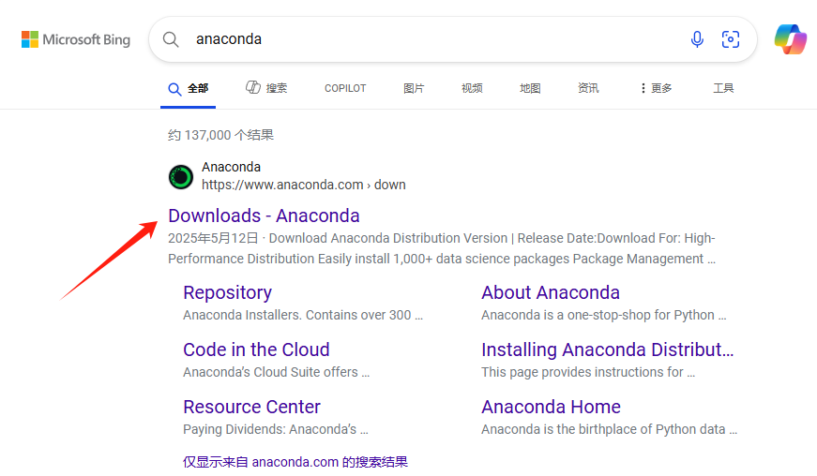Image resolution: width=817 pixels, height=476 pixels.
Task: Open the Repository sublink
Action: pyautogui.click(x=227, y=293)
